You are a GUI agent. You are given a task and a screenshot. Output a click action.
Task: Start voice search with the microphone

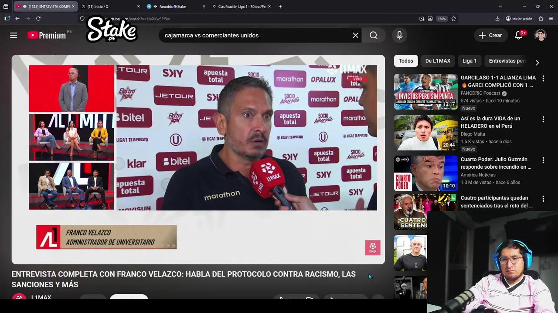pos(399,35)
